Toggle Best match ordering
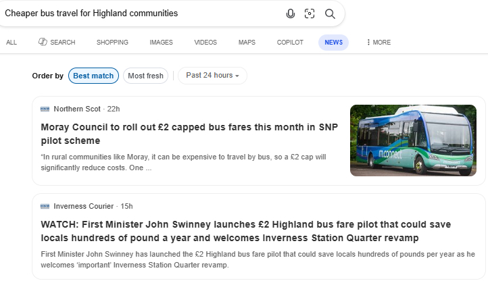 click(93, 76)
